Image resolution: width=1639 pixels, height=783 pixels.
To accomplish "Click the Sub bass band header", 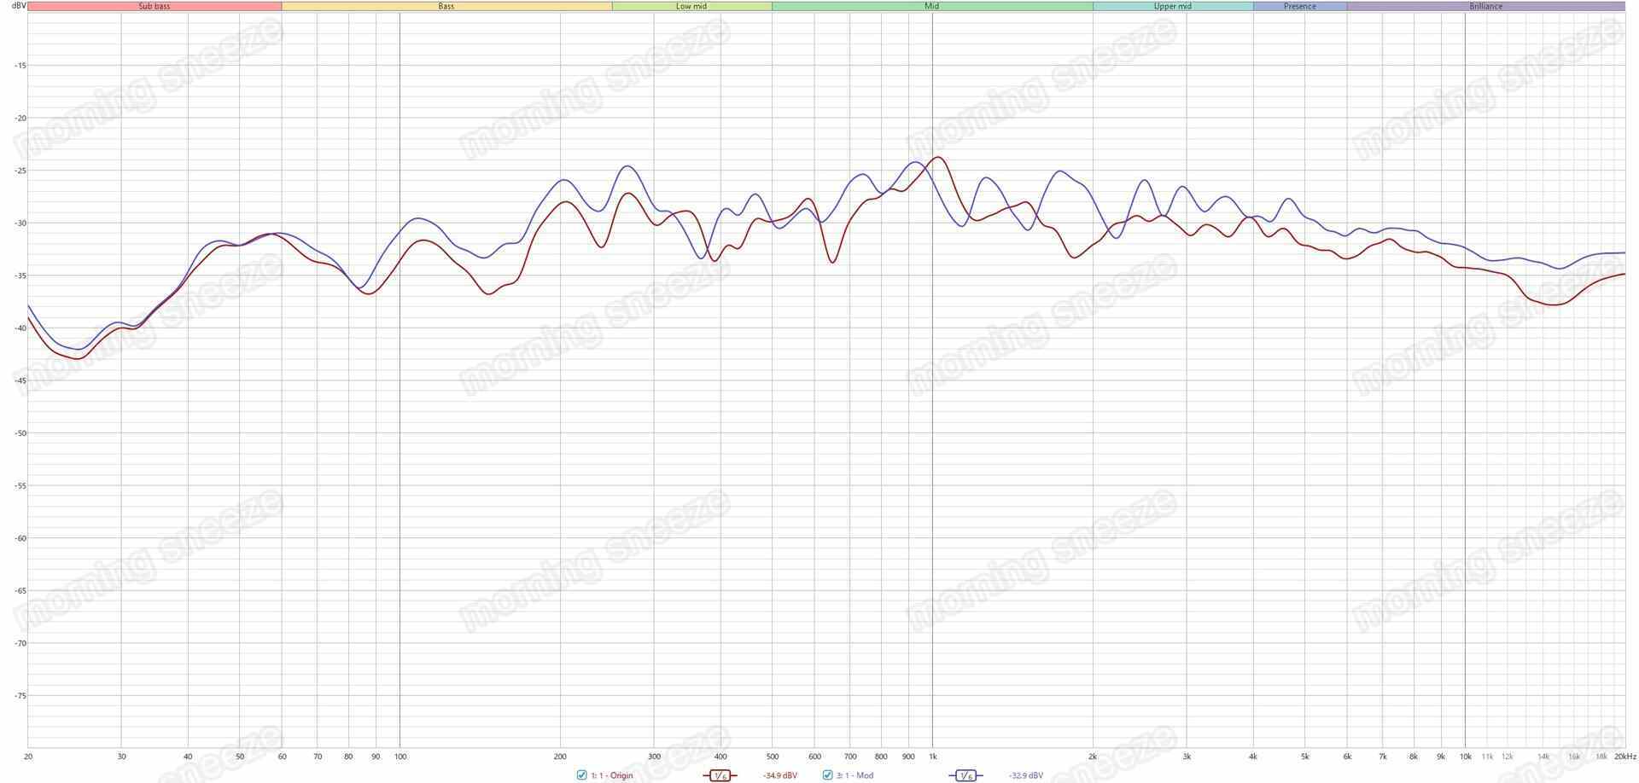I will [x=155, y=6].
